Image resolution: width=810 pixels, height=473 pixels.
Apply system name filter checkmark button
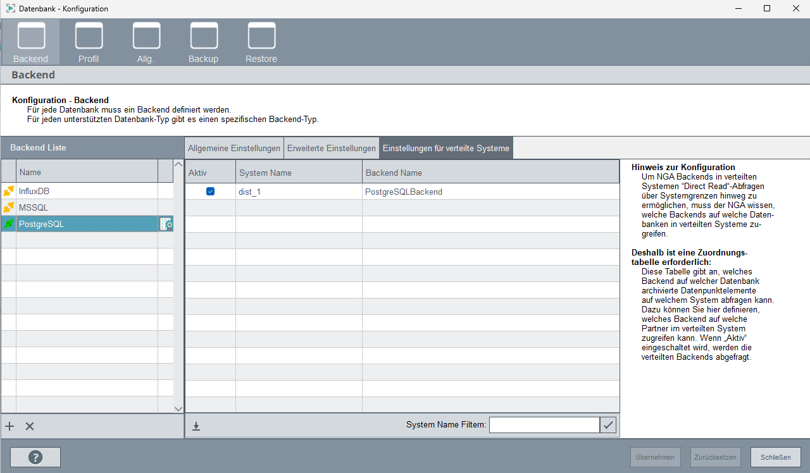pos(608,425)
